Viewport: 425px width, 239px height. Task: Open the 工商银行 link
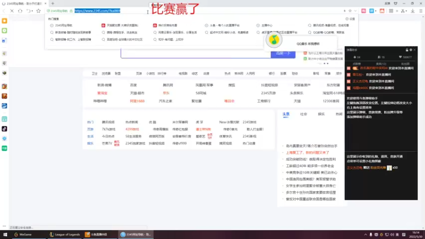pos(263,101)
